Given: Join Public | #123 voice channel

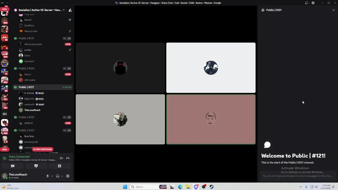Looking at the screenshot, I should point(43,130).
